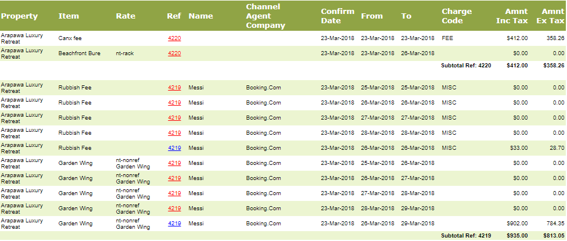The width and height of the screenshot is (567, 241).
Task: Open blue 4219 link on $33.00 Rubbish Fee row
Action: pyautogui.click(x=174, y=148)
